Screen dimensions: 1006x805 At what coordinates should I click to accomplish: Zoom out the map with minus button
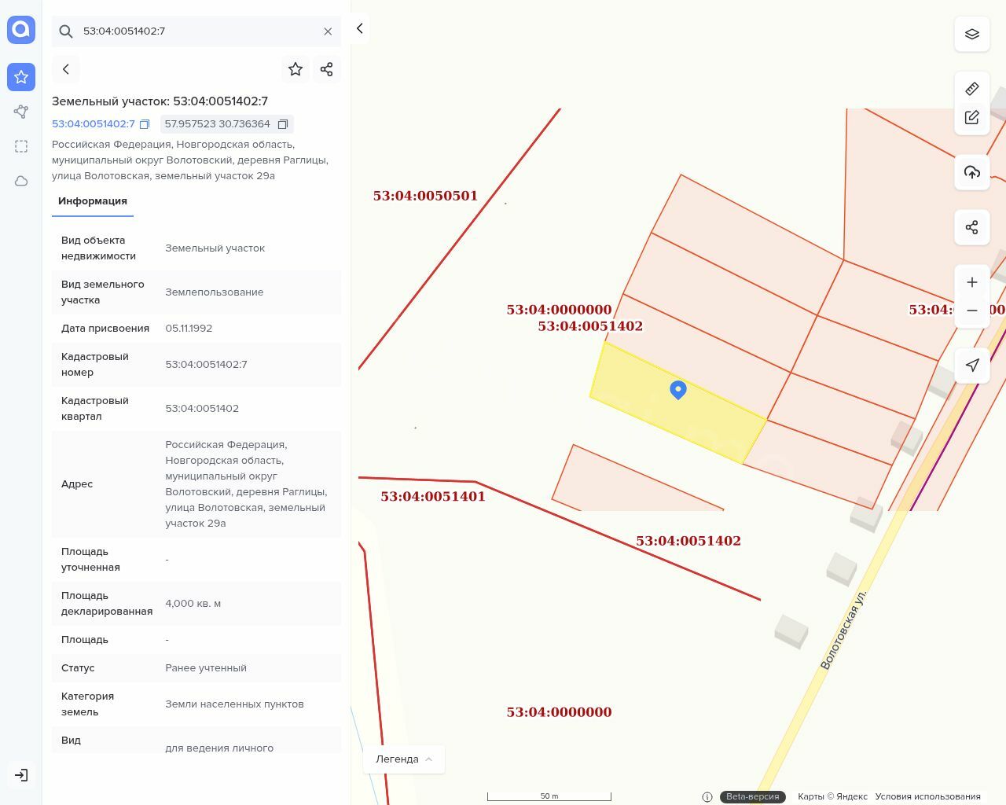click(971, 311)
